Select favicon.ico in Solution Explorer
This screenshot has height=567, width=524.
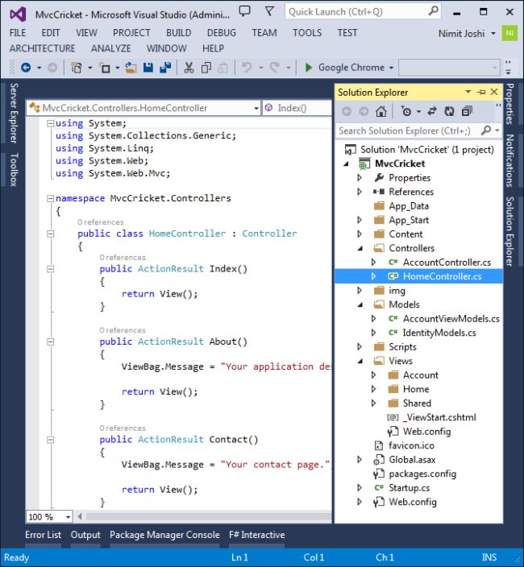(411, 446)
